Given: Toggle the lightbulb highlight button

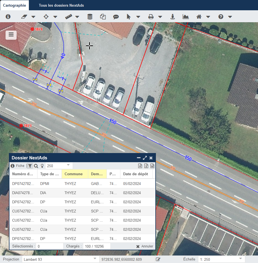Looking at the screenshot, I should coord(42,166).
